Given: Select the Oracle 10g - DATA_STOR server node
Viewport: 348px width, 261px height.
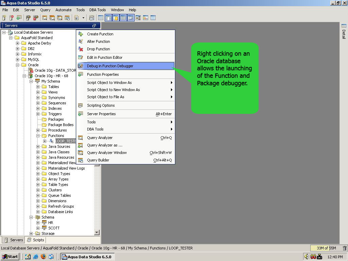Looking at the screenshot, I should (x=55, y=70).
